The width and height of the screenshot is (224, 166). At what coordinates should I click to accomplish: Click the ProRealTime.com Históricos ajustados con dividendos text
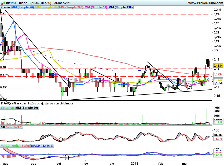pos(37,103)
